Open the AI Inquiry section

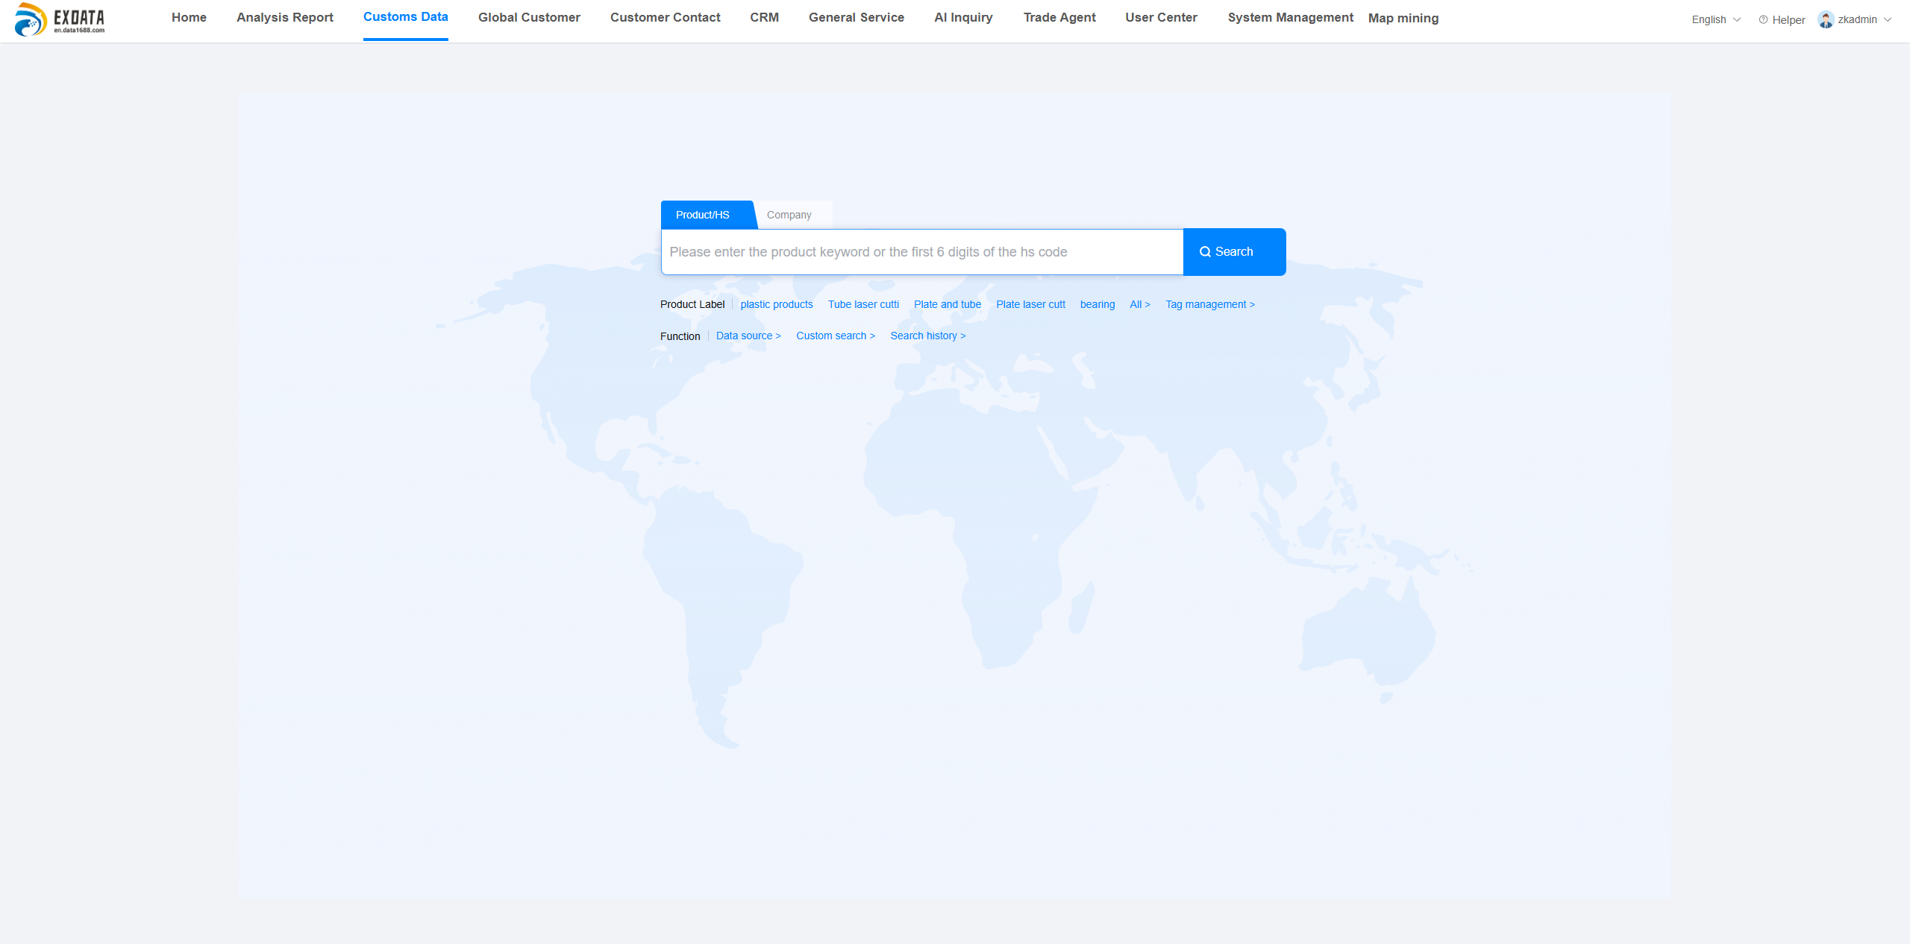[962, 17]
